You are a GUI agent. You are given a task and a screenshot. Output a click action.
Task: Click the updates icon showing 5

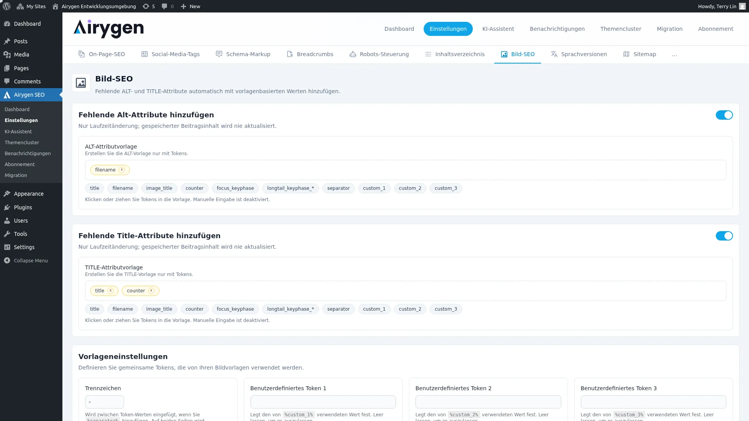[x=149, y=6]
